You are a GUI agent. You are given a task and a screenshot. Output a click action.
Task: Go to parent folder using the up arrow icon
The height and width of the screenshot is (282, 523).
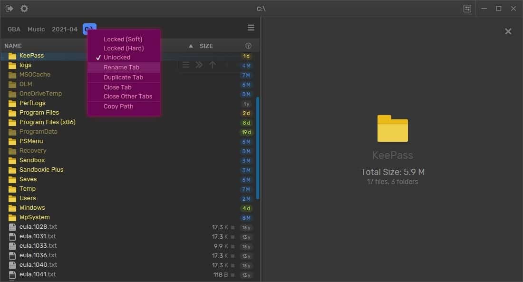(213, 65)
